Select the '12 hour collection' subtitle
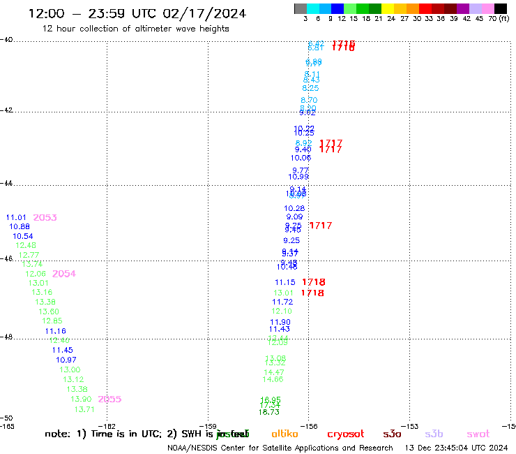Screen dimensions: 516x454 (135, 29)
